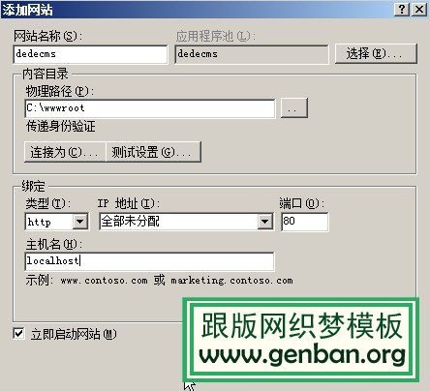Click the 端口 field showing 80
The image size is (430, 391).
coord(305,222)
